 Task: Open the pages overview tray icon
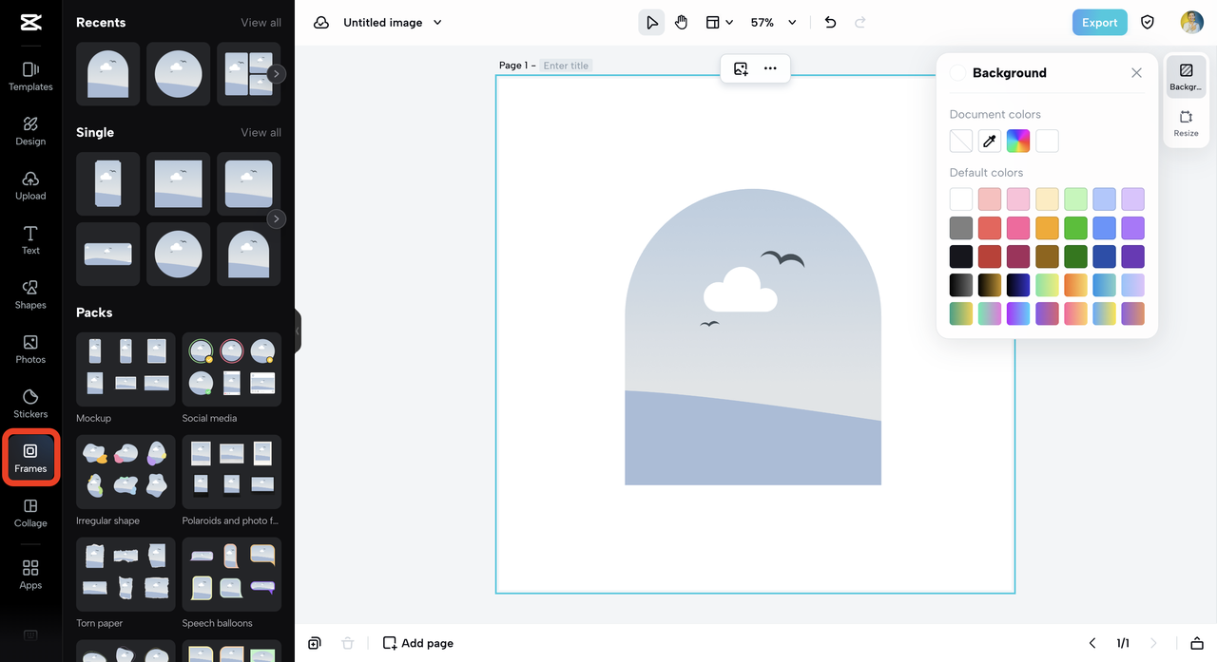1197,643
